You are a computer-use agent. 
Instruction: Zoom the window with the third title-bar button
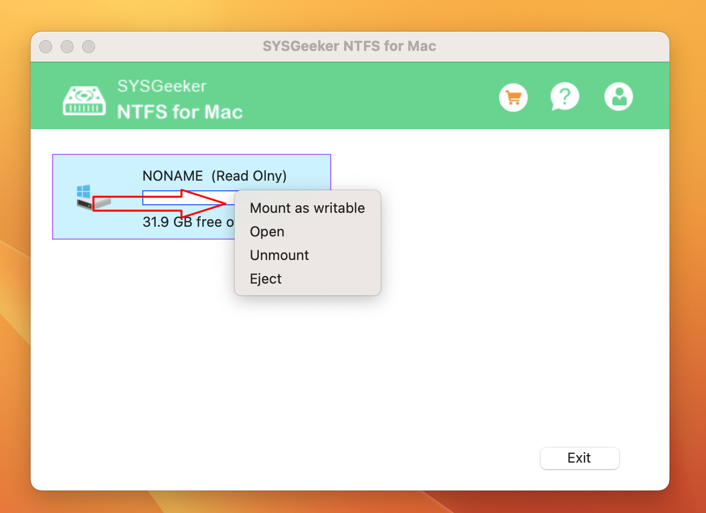click(x=89, y=47)
